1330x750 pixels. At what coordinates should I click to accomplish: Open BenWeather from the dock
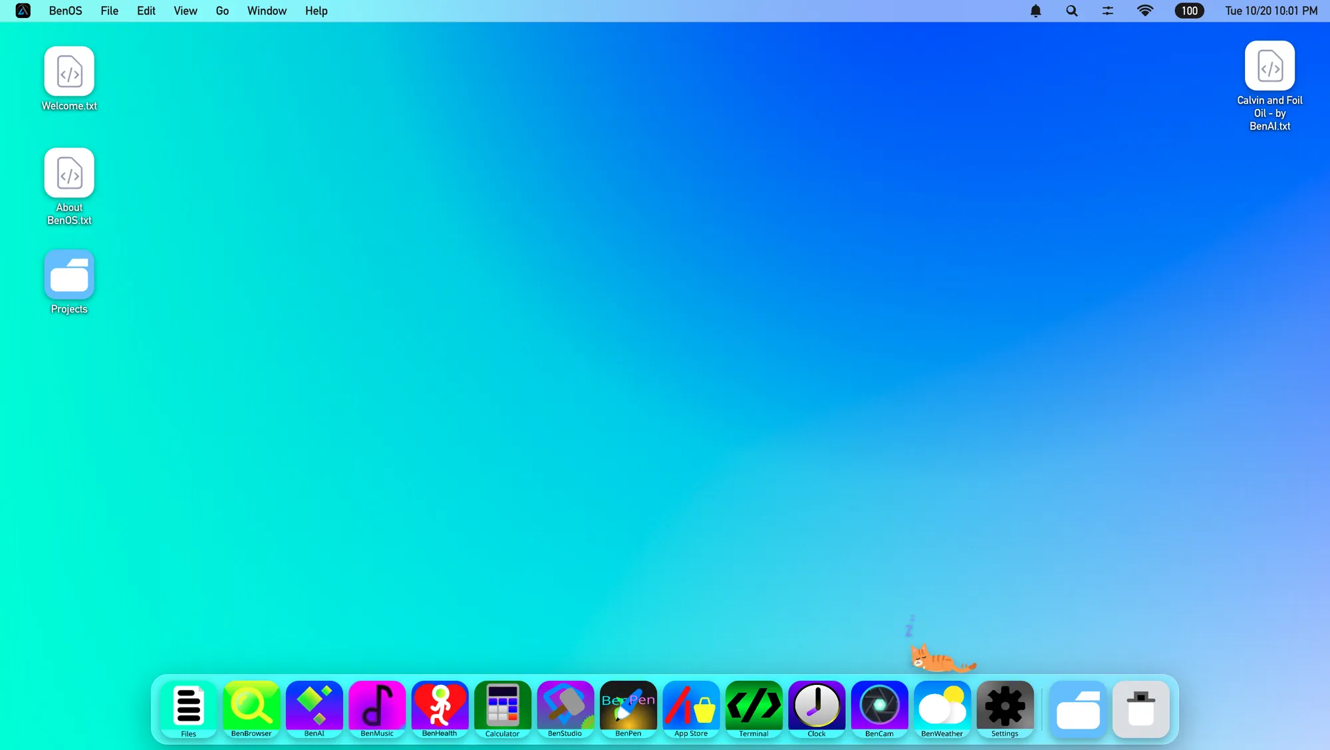click(942, 709)
